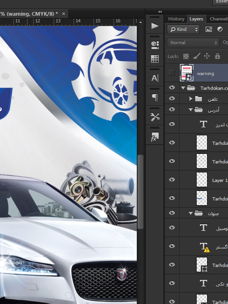The width and height of the screenshot is (228, 304).
Task: Click the horizontal ruler at mark 14
Action: [78, 21]
